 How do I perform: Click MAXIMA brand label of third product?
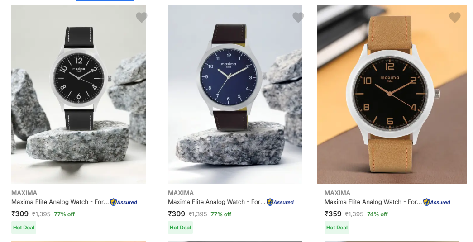(x=337, y=193)
